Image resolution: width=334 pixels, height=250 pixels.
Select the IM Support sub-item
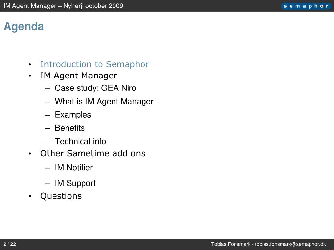point(75,183)
